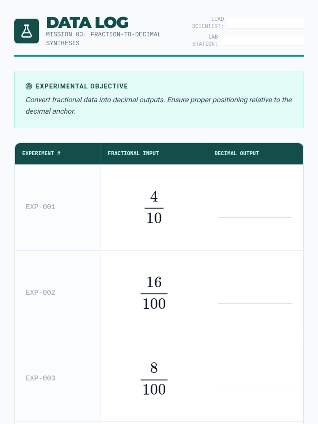
Task: Click the Experiment # column header
Action: click(x=41, y=153)
